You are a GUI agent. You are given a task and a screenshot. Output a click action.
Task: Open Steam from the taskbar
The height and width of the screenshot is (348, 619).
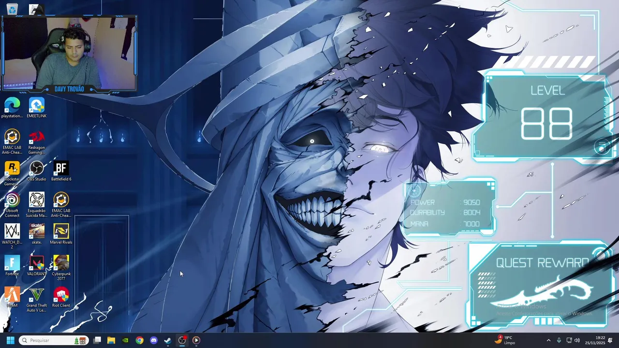[x=168, y=340]
